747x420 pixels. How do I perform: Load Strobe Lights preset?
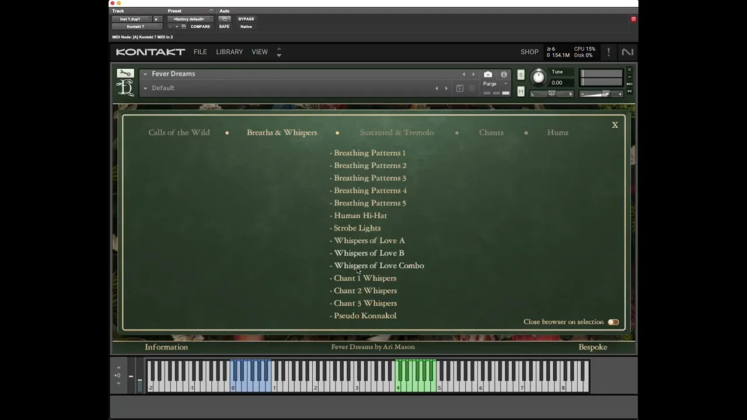click(355, 228)
